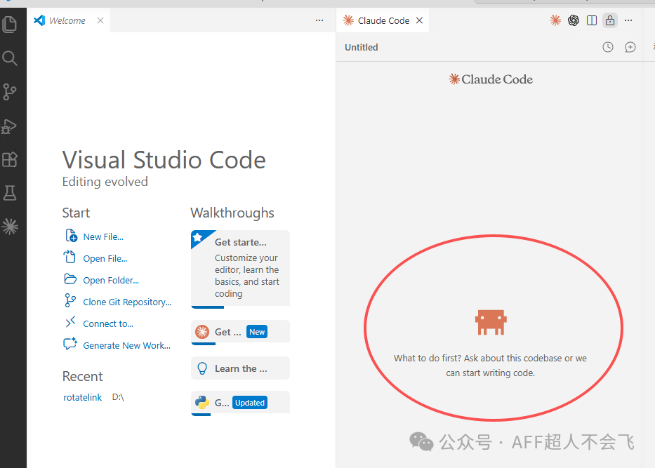Click the Generate New Workspace sparkle icon

coord(70,343)
